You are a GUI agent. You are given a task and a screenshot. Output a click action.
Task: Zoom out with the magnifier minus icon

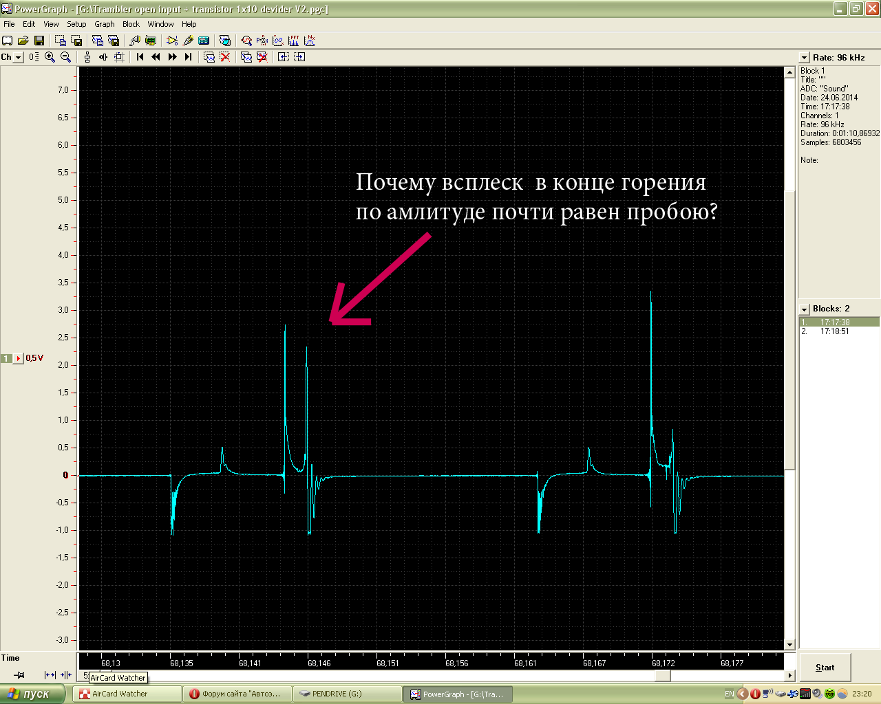point(66,57)
